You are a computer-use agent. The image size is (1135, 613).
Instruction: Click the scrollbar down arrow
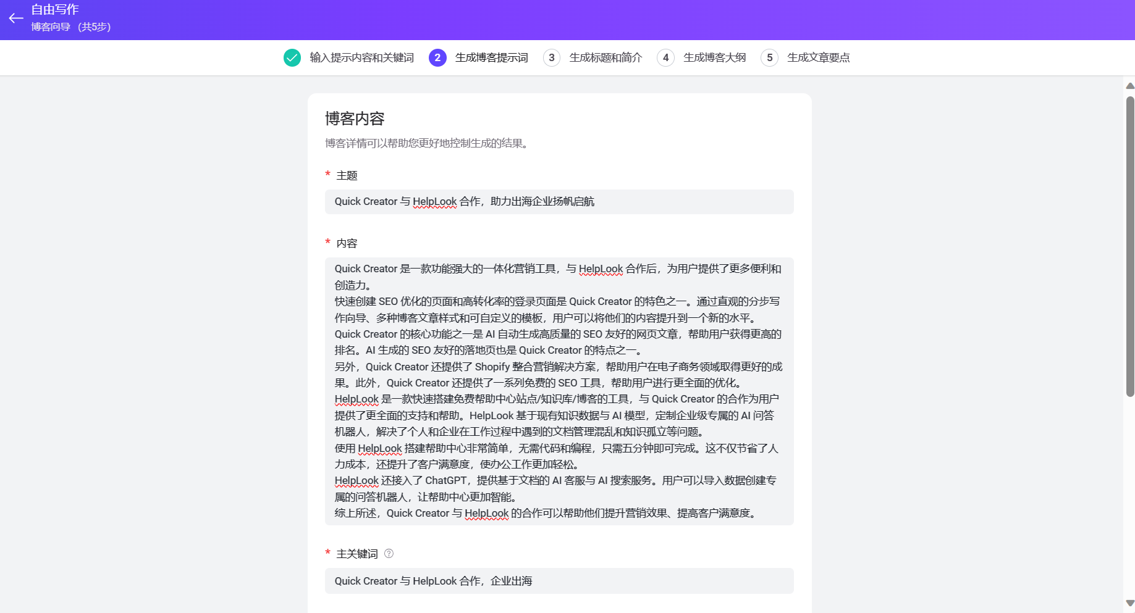pyautogui.click(x=1130, y=603)
